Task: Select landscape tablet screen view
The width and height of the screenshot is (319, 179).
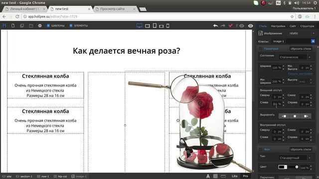Action: click(x=148, y=26)
